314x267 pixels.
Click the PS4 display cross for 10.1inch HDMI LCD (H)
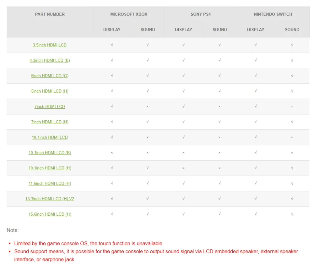click(x=183, y=168)
